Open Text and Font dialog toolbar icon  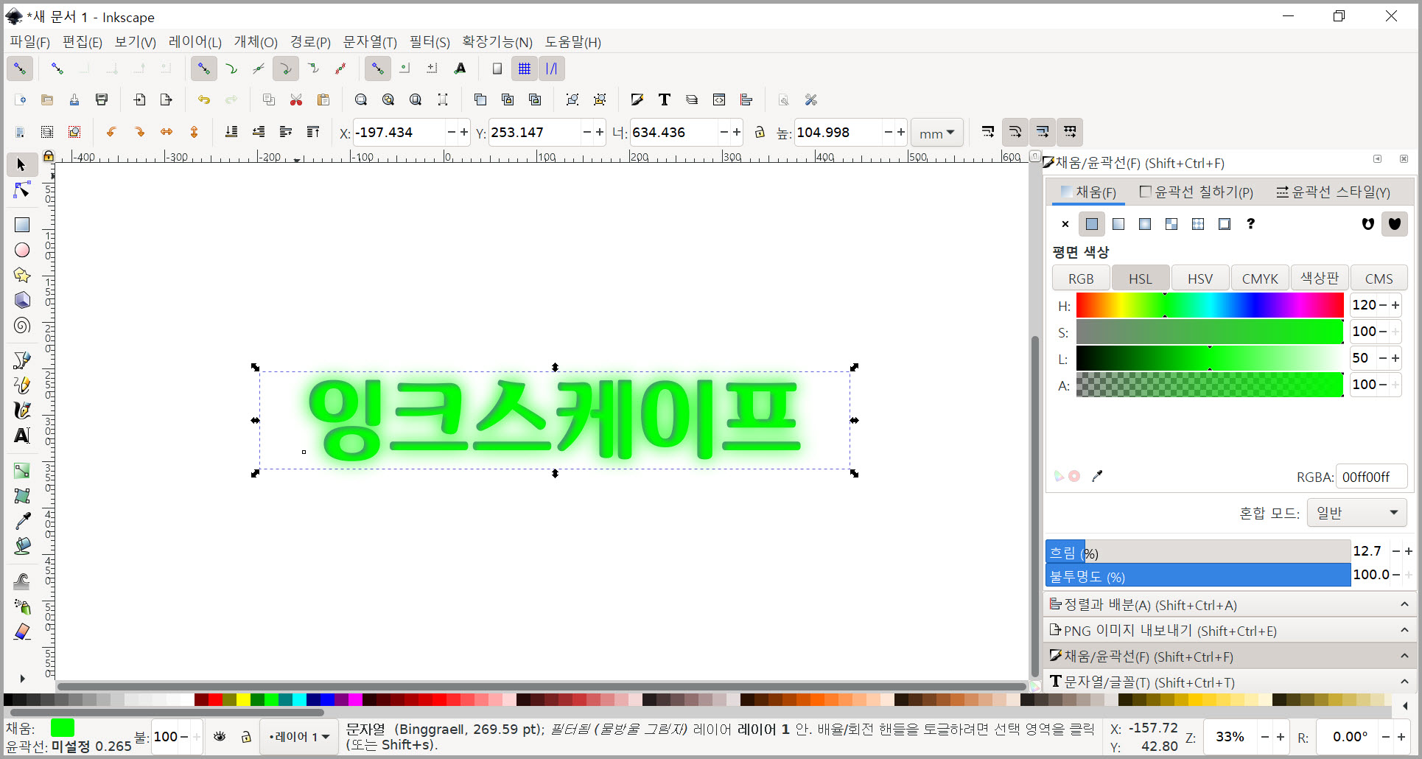pyautogui.click(x=665, y=99)
